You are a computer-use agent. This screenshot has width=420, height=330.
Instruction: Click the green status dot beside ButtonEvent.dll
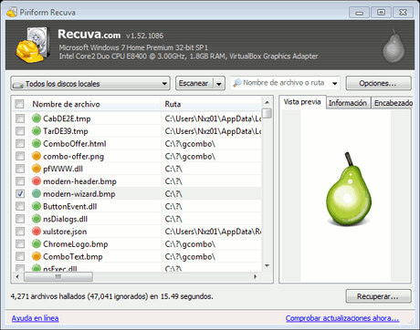click(37, 206)
